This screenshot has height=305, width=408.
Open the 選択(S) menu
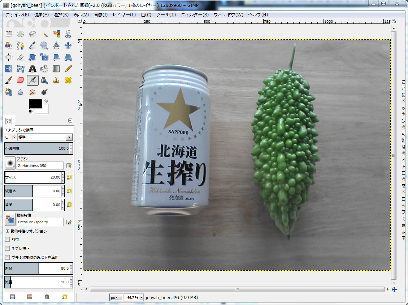click(61, 14)
